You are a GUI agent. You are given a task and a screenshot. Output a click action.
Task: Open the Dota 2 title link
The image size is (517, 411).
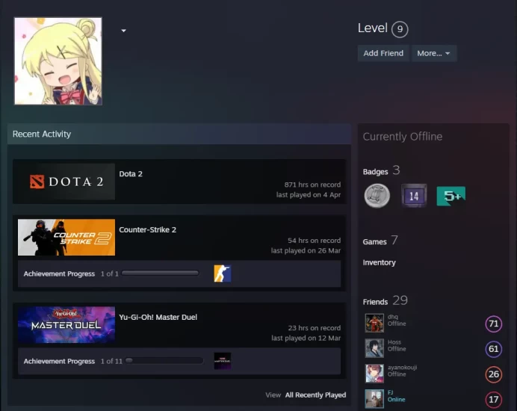tap(131, 174)
